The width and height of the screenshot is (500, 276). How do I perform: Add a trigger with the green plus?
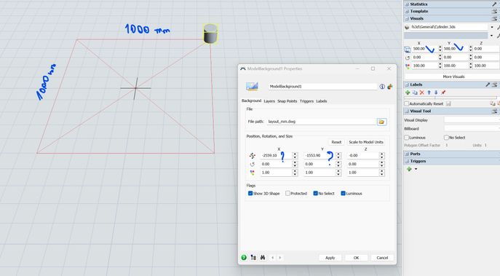(x=409, y=169)
